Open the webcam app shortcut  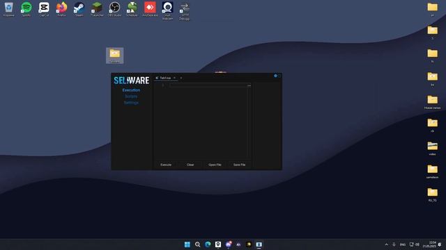[x=167, y=11]
